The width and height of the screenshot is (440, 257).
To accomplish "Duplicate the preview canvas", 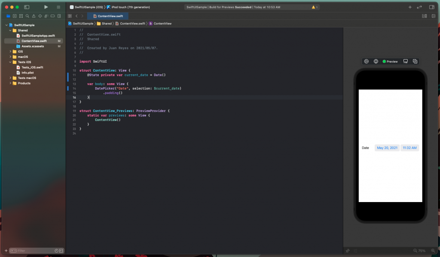I will coord(415,61).
